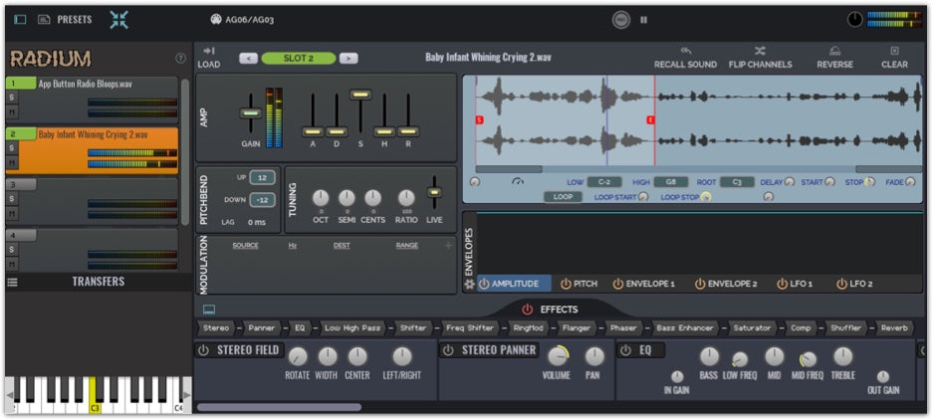Mute slot 1 with its M button

[12, 111]
